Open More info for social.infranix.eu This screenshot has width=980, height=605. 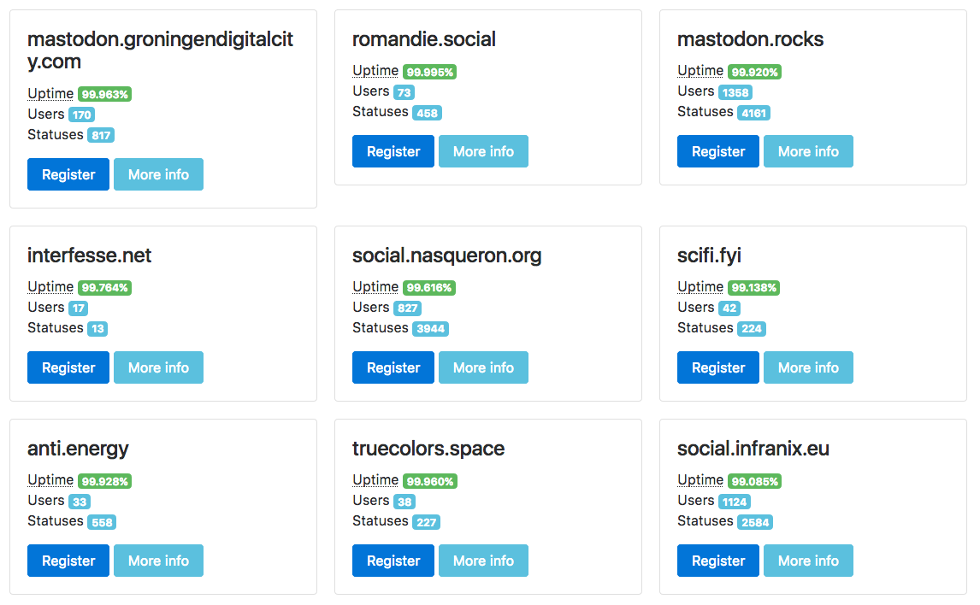[x=808, y=561]
